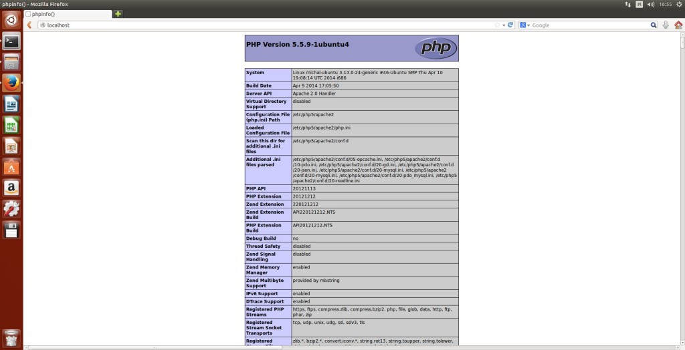The height and width of the screenshot is (350, 685).
Task: Click the search magnifier icon
Action: click(x=654, y=25)
